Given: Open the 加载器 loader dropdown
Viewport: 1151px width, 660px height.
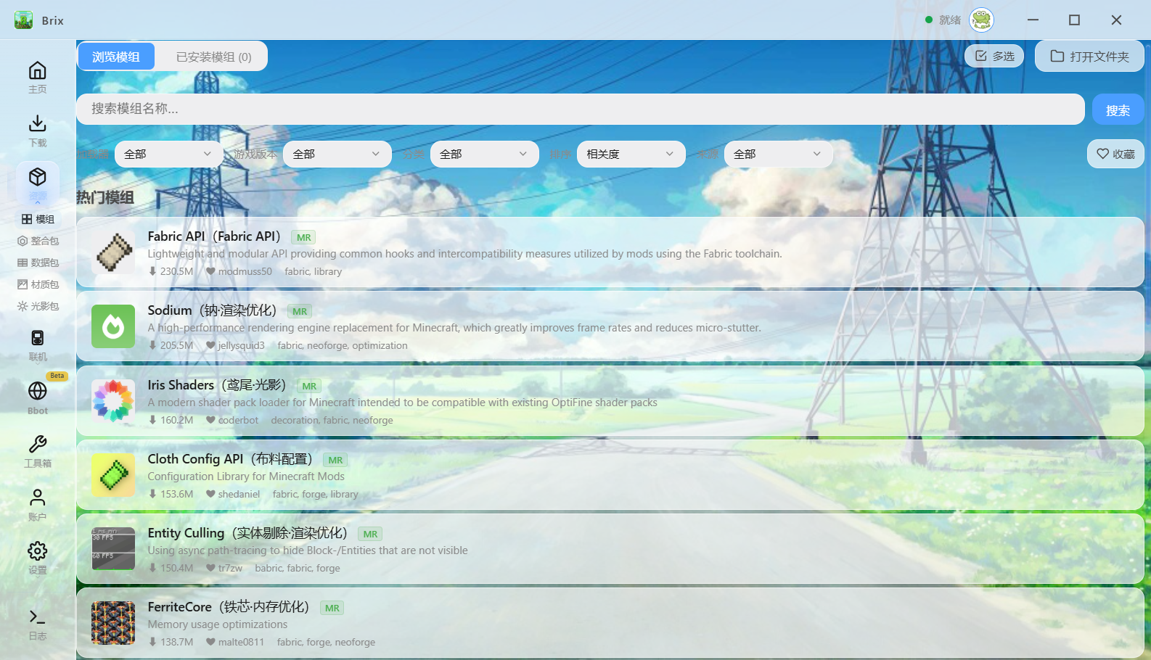Looking at the screenshot, I should pos(168,154).
